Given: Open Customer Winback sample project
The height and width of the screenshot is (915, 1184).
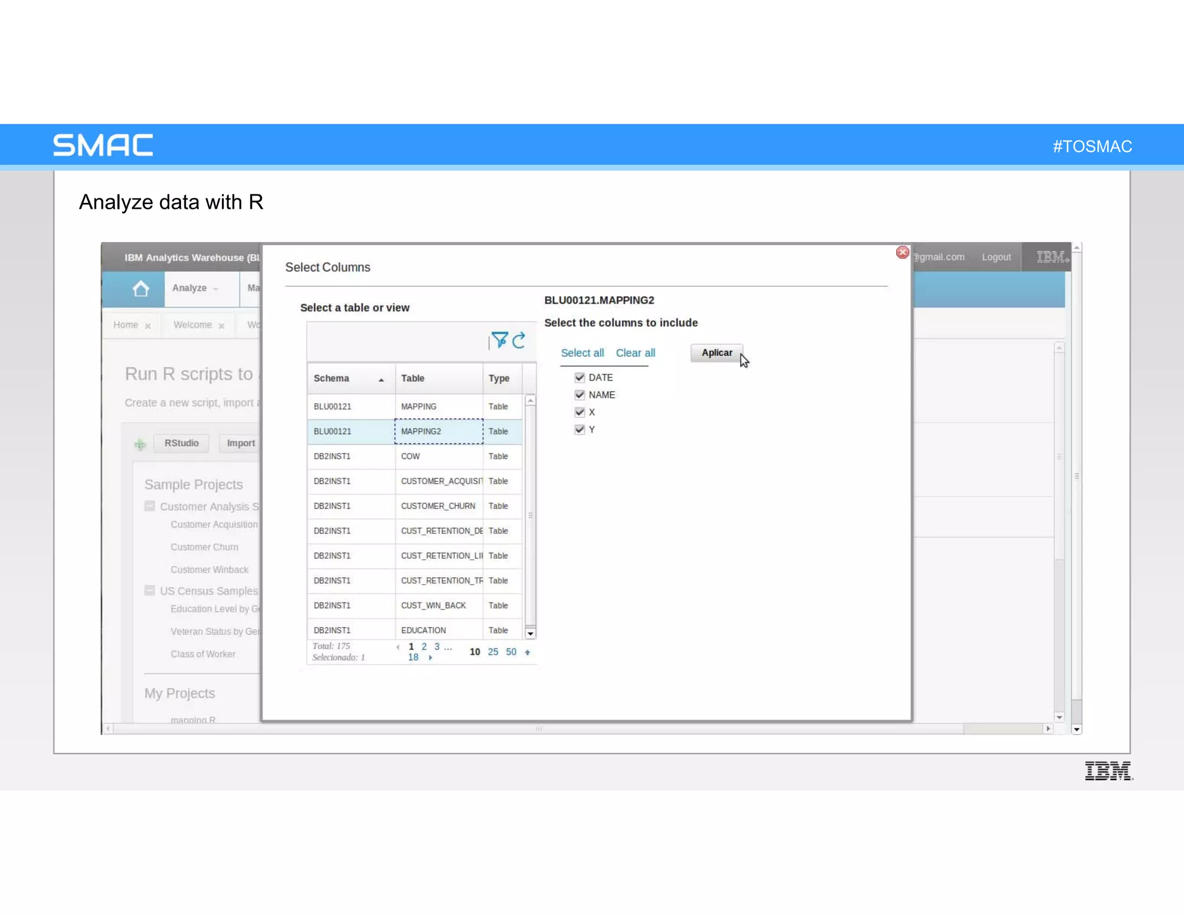Looking at the screenshot, I should point(209,570).
